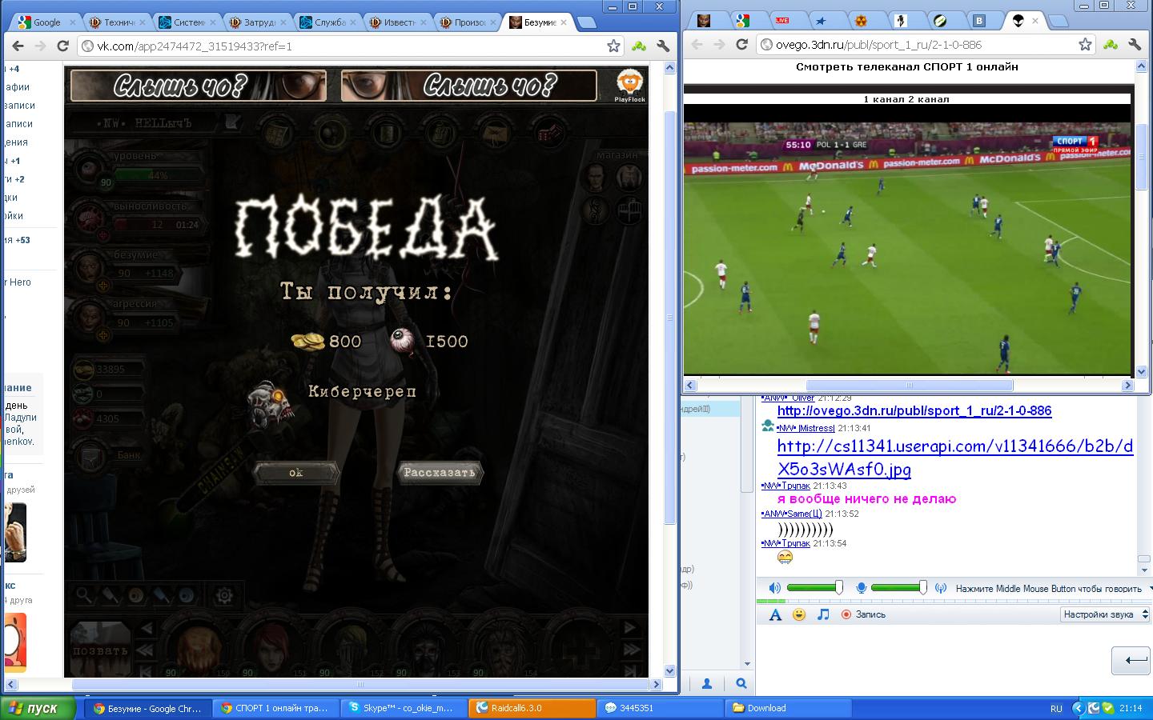Click the RU language indicator
The width and height of the screenshot is (1153, 720).
pyautogui.click(x=1056, y=709)
